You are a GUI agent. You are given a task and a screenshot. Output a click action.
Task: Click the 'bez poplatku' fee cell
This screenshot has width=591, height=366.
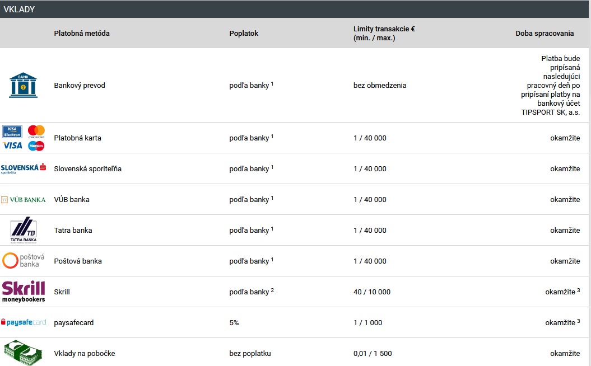[x=250, y=353]
